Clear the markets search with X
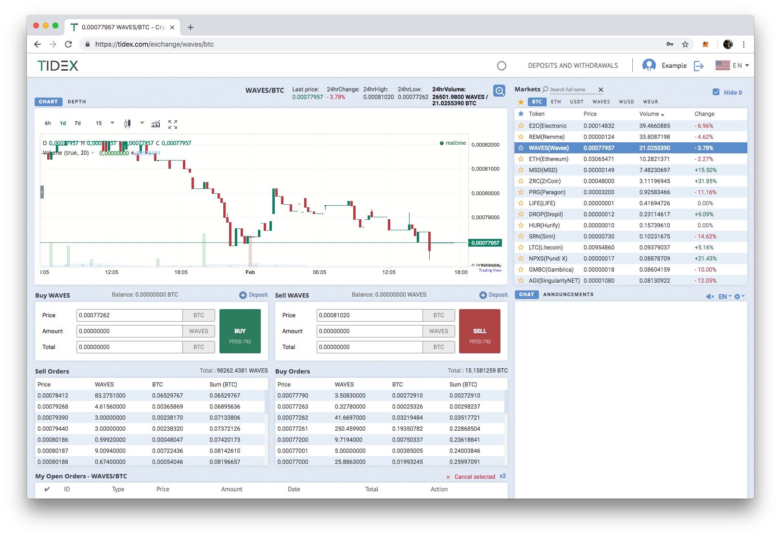 click(x=601, y=90)
